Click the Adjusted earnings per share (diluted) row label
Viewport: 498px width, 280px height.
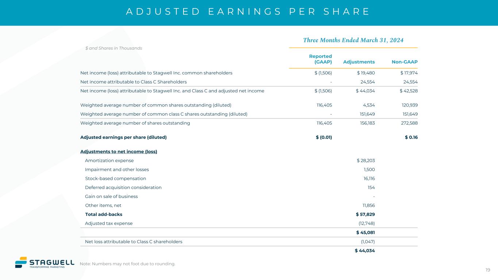[x=123, y=137]
